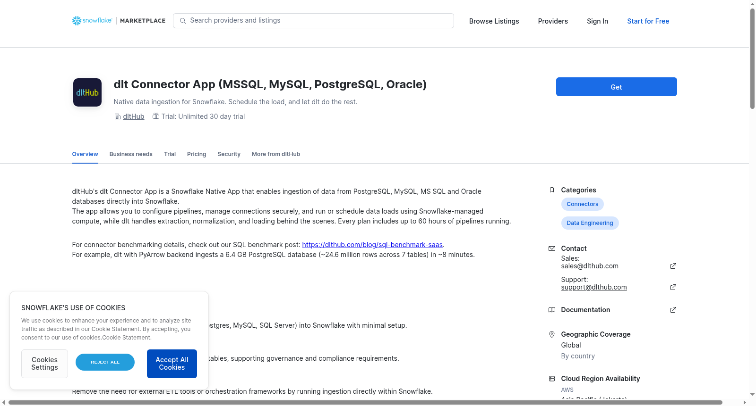Viewport: 756px width, 406px height.
Task: Click the horizontal scrollbar at the bottom
Action: pos(365,402)
